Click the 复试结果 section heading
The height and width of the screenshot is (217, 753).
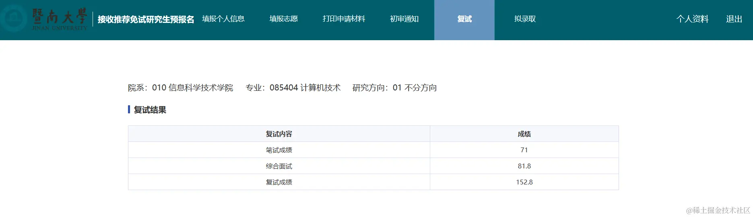tap(150, 110)
